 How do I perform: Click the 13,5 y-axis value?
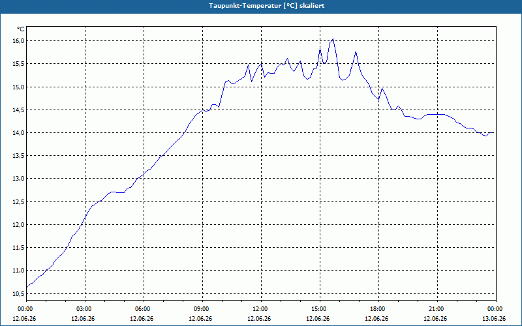tap(19, 156)
